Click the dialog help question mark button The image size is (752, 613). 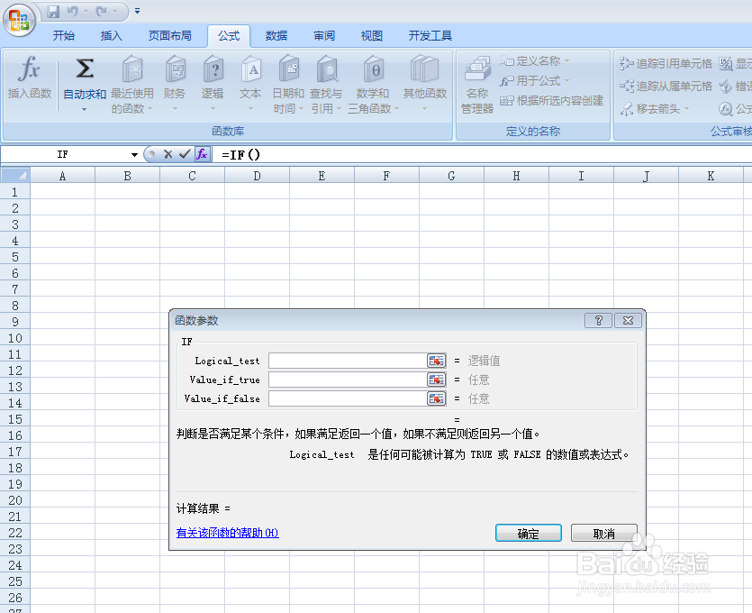[x=599, y=321]
